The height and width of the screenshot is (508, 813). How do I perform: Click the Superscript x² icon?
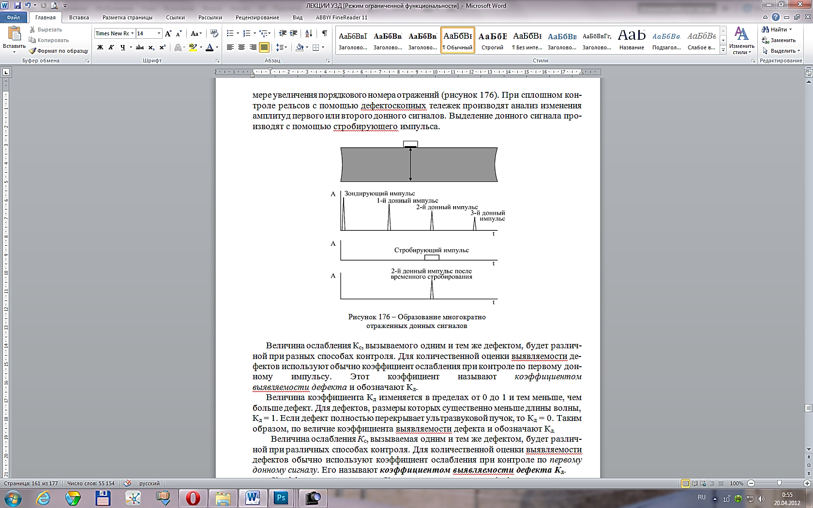click(162, 47)
